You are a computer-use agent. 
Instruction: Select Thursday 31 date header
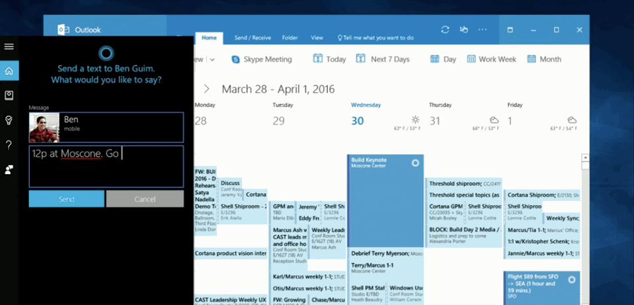pos(434,120)
